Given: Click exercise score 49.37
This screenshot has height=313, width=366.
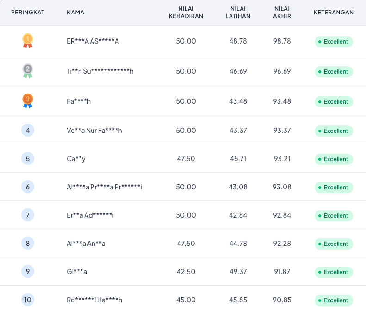Looking at the screenshot, I should pyautogui.click(x=238, y=272).
